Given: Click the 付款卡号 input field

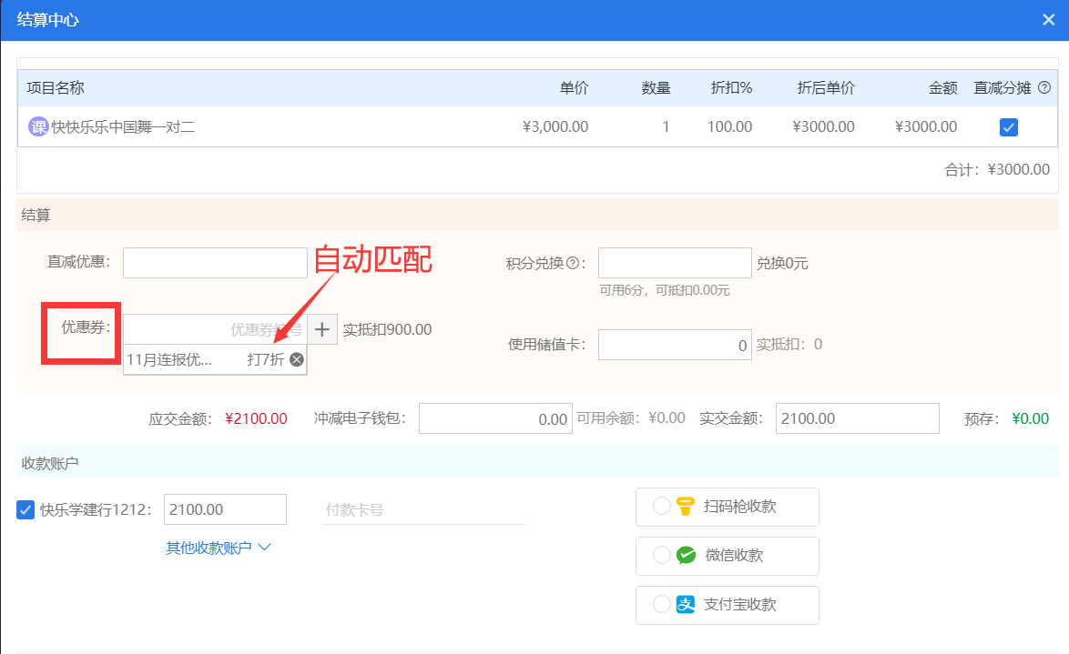Looking at the screenshot, I should tap(423, 509).
